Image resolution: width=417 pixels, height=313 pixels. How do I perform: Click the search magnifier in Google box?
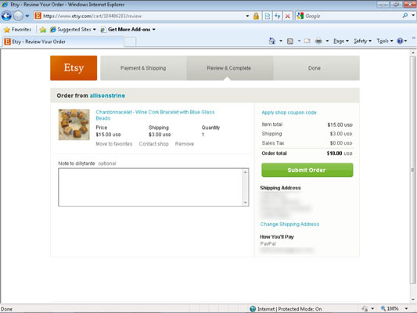coord(404,16)
